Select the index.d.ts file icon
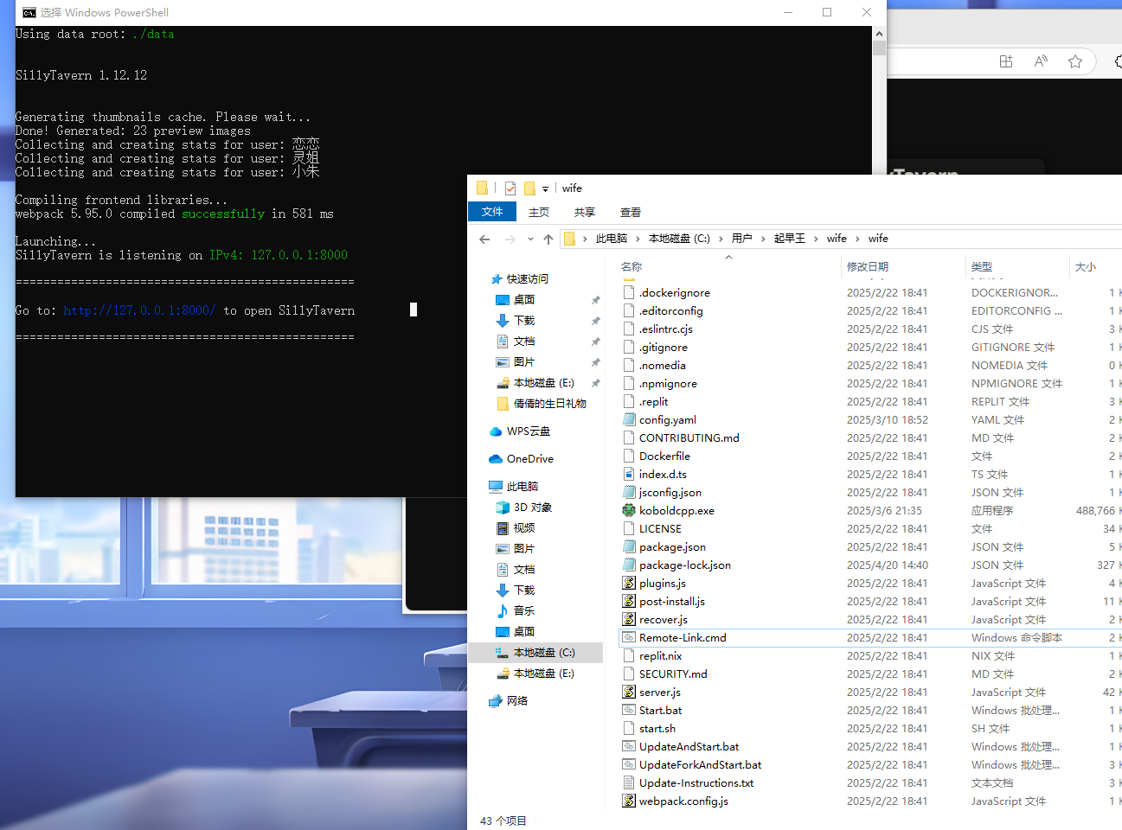 click(x=629, y=474)
